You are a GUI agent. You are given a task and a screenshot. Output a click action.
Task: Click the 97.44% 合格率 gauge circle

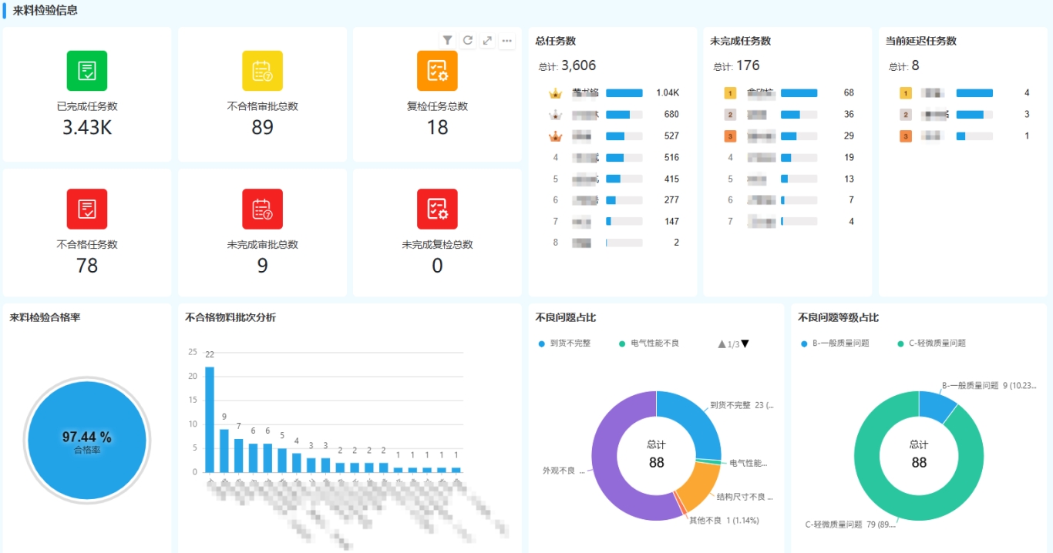[x=87, y=441]
